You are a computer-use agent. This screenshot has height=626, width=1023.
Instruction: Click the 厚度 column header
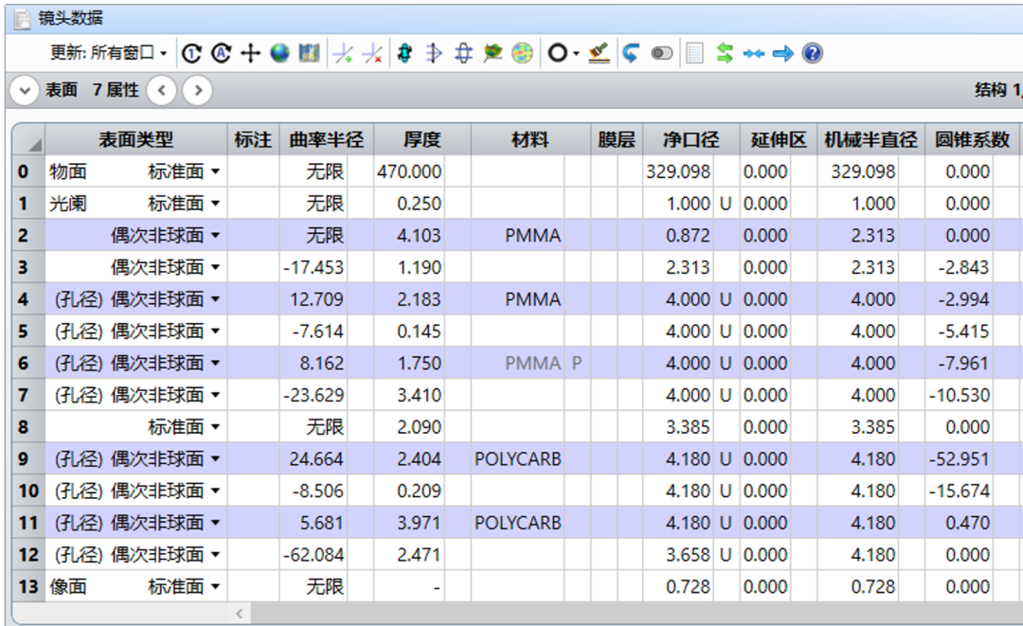click(422, 139)
